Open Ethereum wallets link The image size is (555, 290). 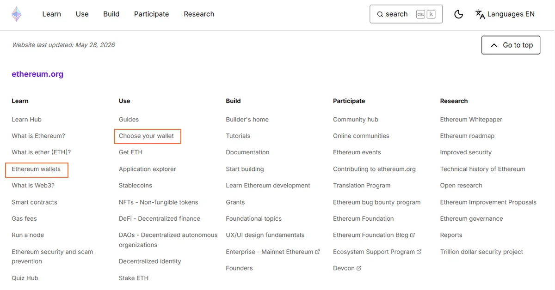coord(36,169)
